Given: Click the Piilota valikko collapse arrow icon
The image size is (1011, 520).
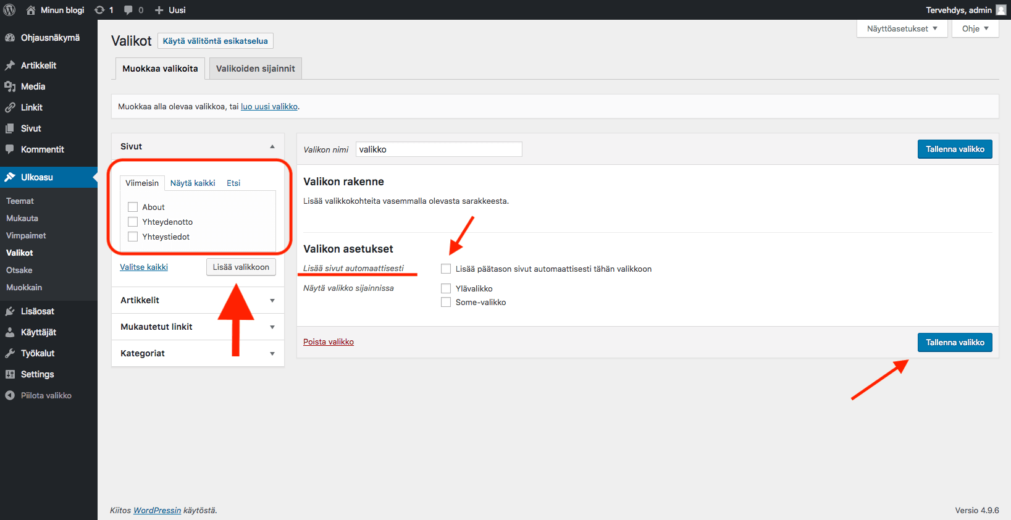Looking at the screenshot, I should pos(10,395).
